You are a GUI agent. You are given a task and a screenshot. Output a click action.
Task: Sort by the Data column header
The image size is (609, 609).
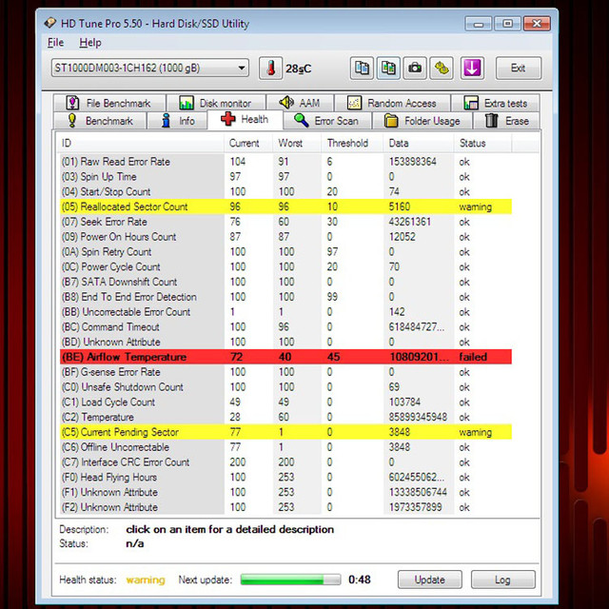(419, 143)
